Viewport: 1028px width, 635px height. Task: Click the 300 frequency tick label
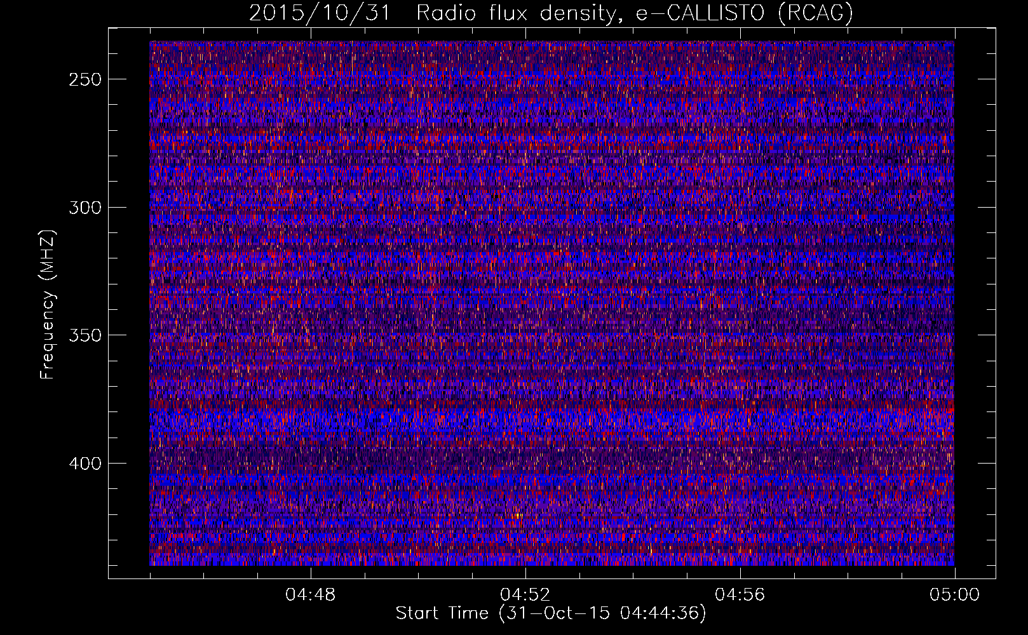[x=85, y=208]
